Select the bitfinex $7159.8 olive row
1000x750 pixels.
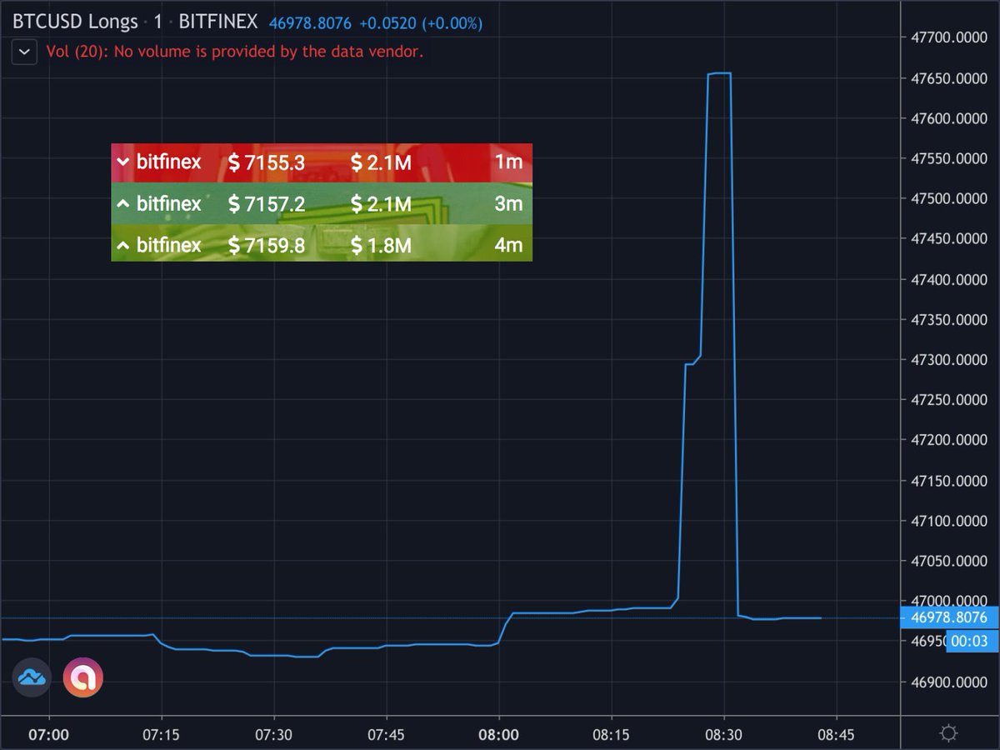[322, 243]
